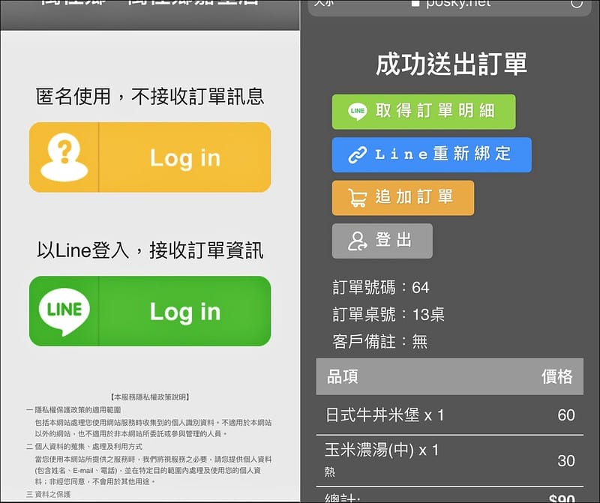
Task: Open the text size menu in address bar
Action: click(x=324, y=4)
